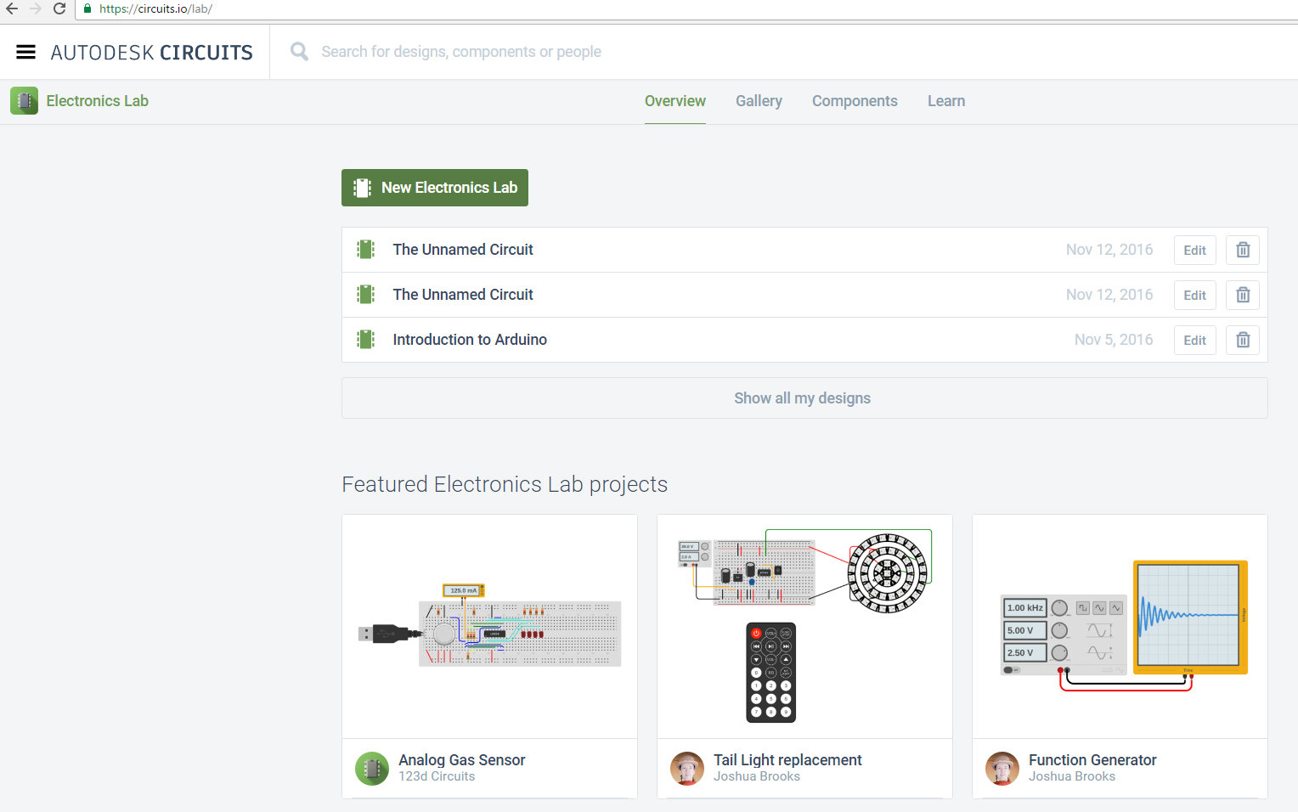Click chip icon beside second Unnamed Circuit
This screenshot has width=1298, height=812.
pos(365,295)
